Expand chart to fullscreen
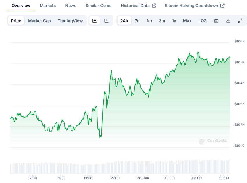247x183 pixels. (x=240, y=21)
